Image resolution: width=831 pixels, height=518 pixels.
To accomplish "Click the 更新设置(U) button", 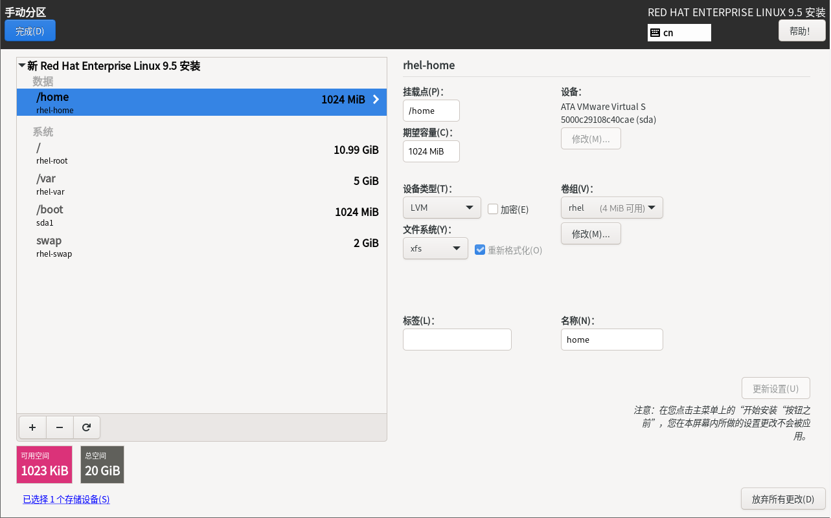I will 776,389.
